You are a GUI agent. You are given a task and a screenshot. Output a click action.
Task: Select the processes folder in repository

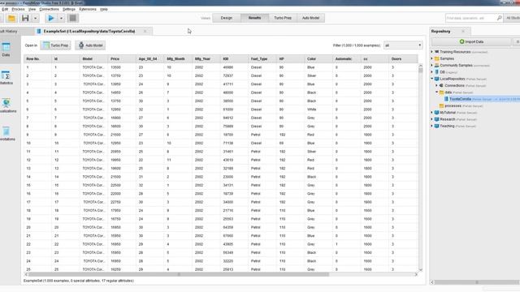tap(453, 105)
